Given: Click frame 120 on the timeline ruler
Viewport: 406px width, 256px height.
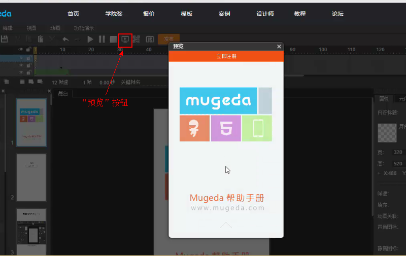Looking at the screenshot, I should pos(380,50).
